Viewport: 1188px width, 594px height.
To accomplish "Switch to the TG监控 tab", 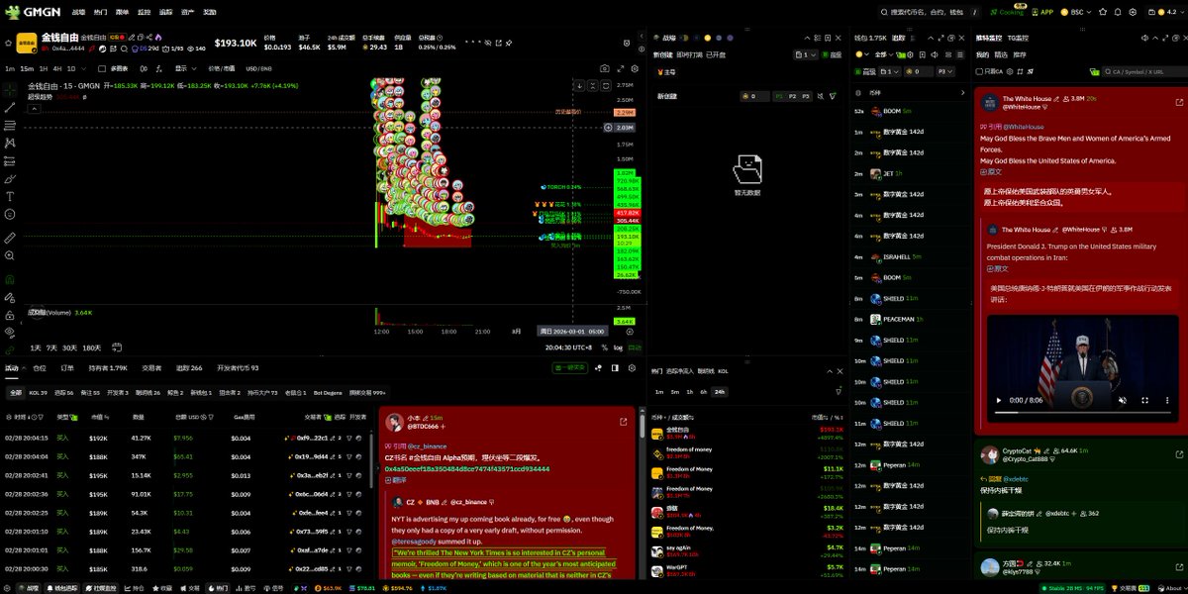I will [1019, 38].
